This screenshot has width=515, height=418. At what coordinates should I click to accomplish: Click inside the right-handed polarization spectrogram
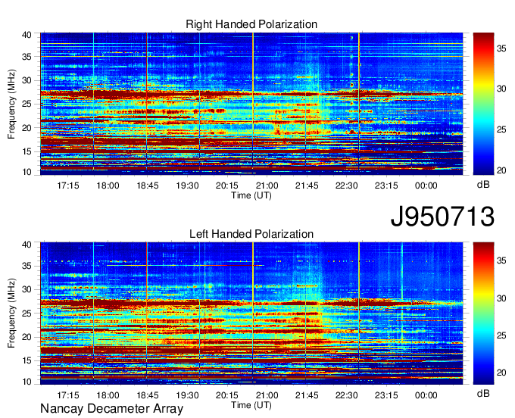(x=251, y=104)
